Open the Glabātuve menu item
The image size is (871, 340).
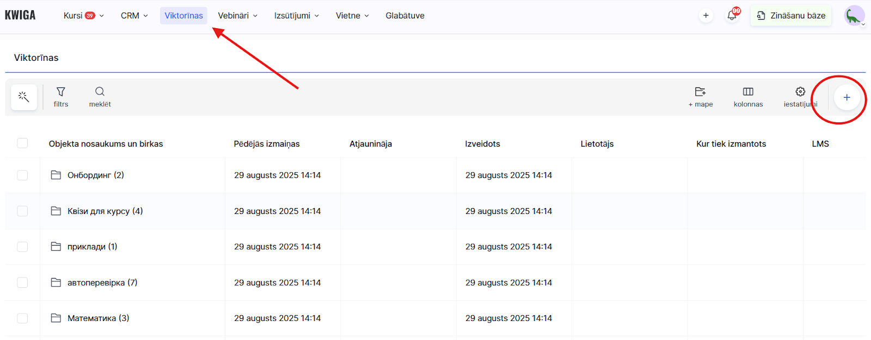point(405,16)
